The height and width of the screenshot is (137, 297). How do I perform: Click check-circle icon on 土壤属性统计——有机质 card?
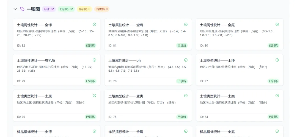point(94,60)
